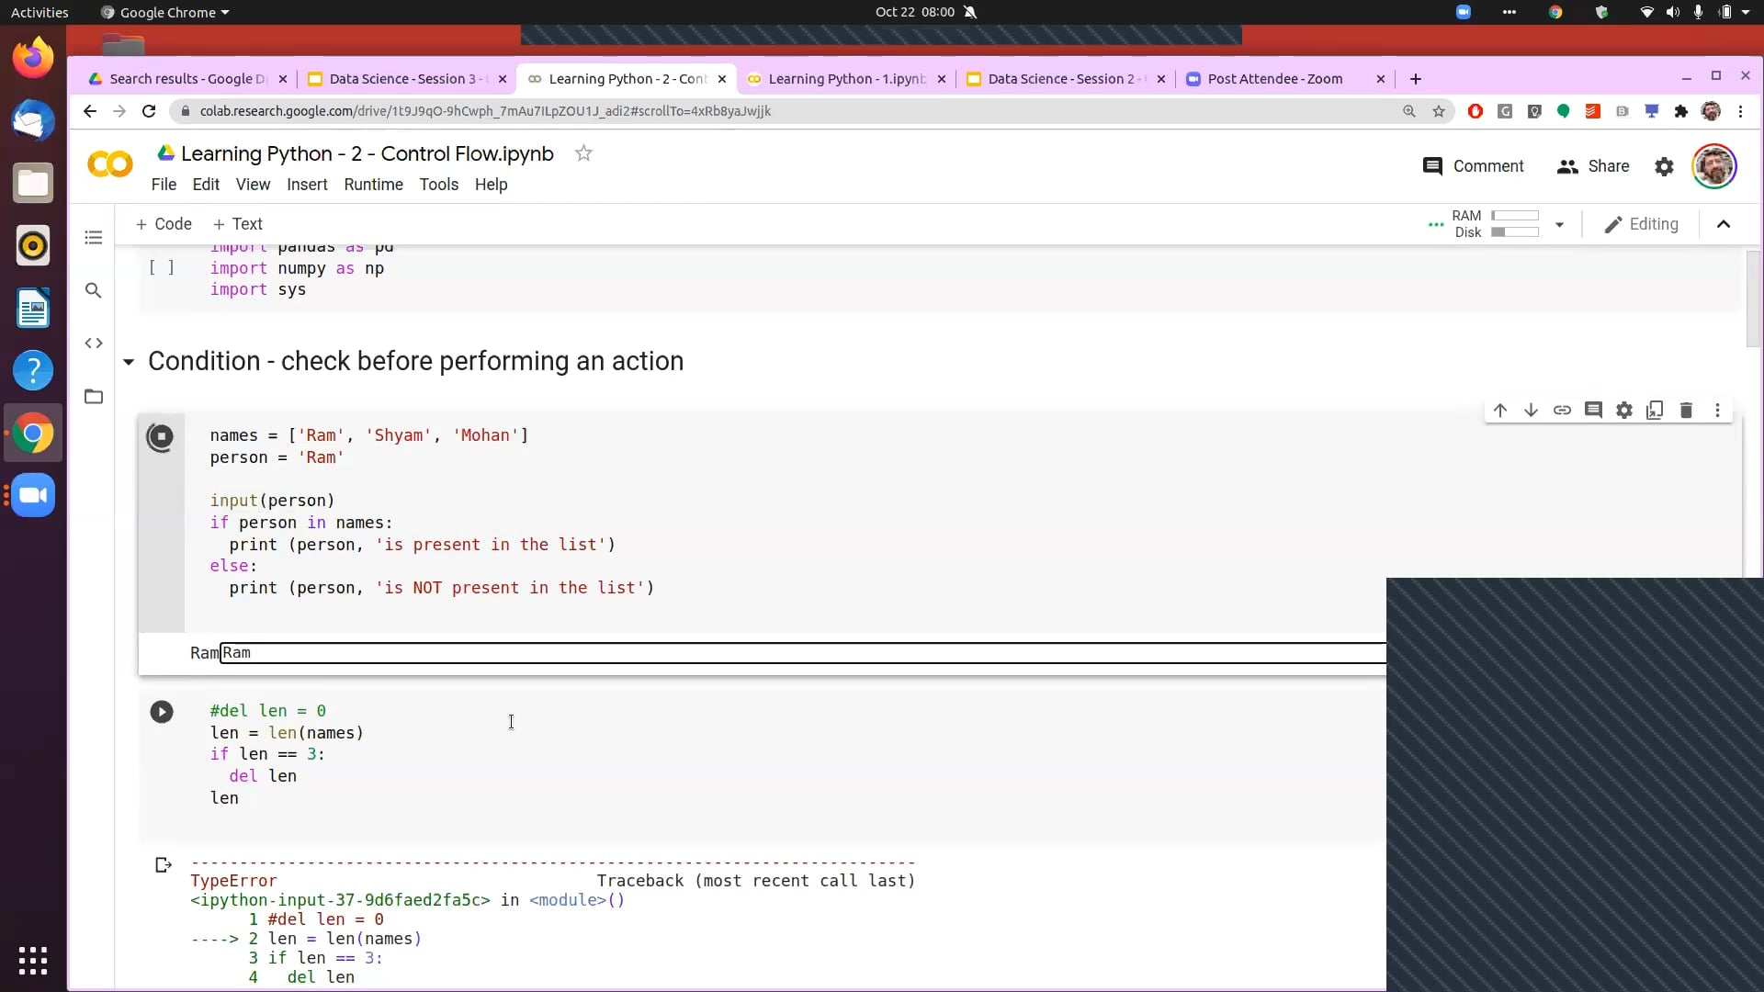Expand the RAM Disk resources dropdown

point(1559,224)
